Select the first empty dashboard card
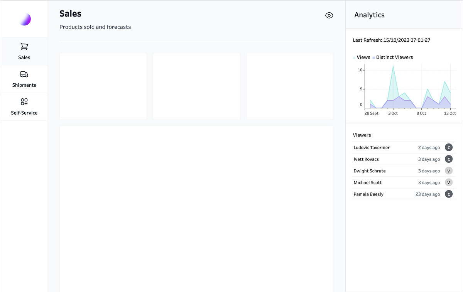Screen dimensions: 463x292 coord(103,86)
